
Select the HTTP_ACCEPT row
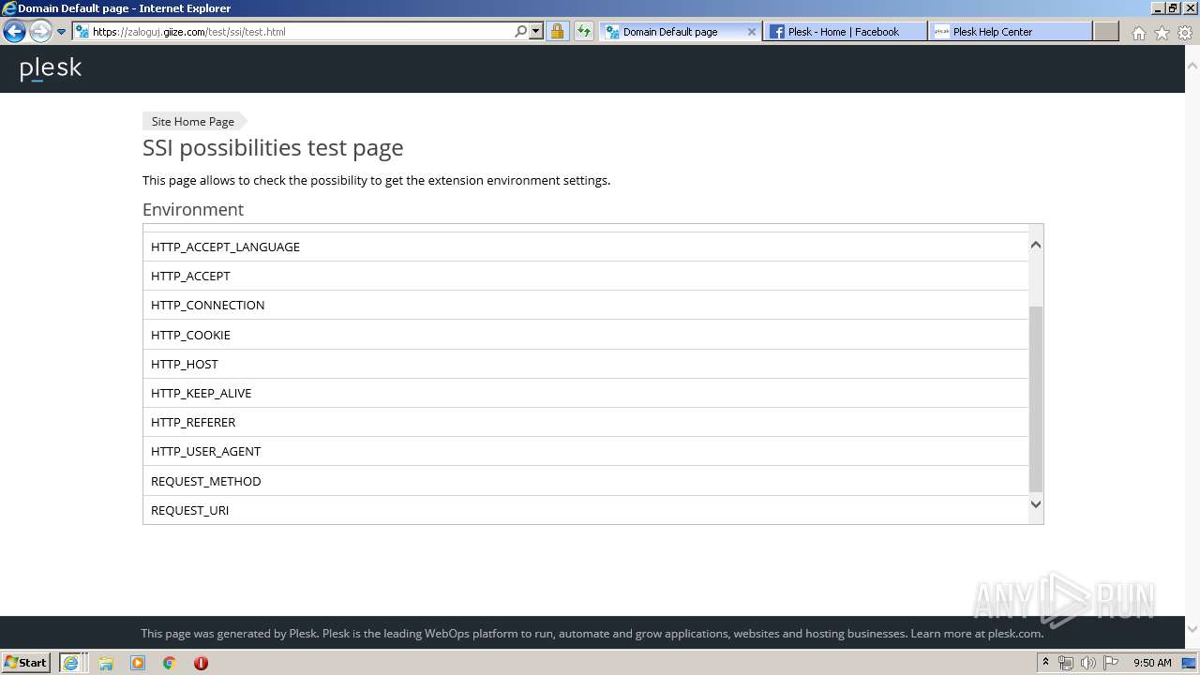[x=586, y=276]
